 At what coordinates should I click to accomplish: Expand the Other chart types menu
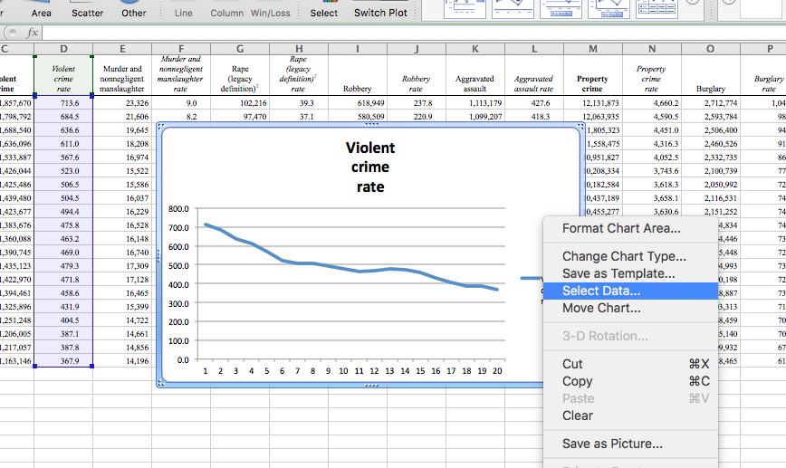133,11
